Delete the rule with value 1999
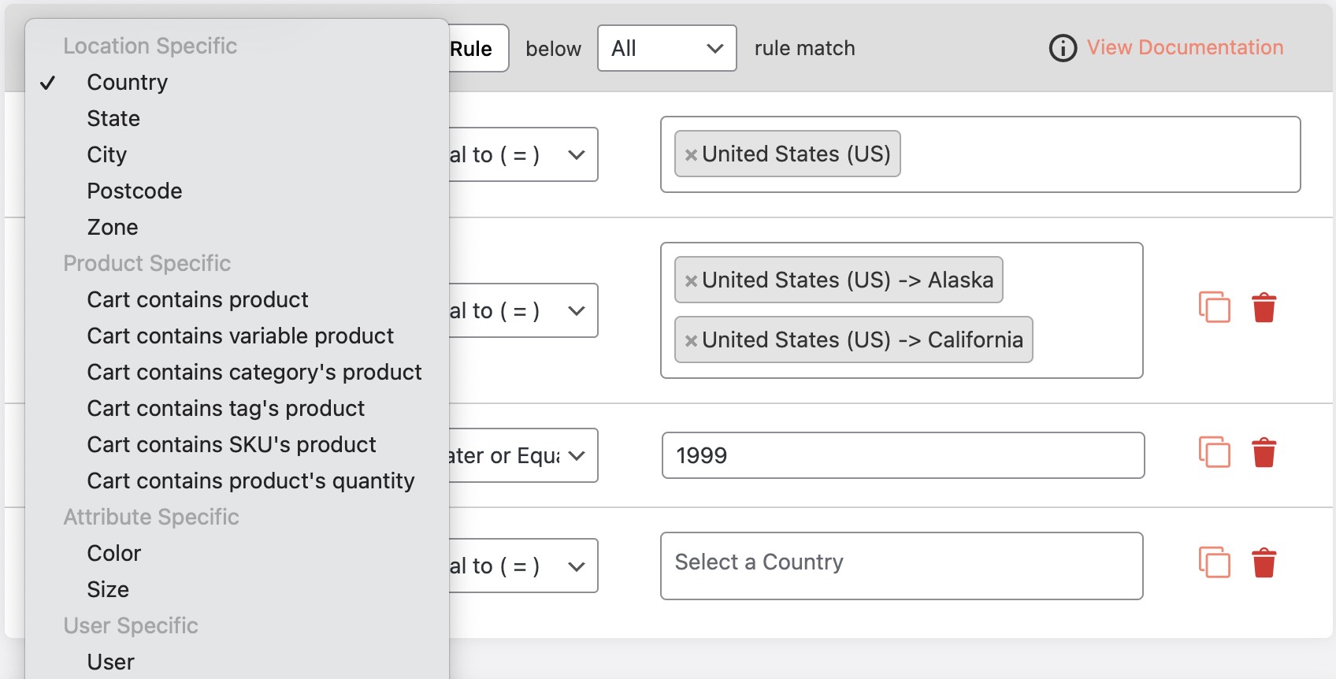Image resolution: width=1336 pixels, height=679 pixels. (1264, 452)
